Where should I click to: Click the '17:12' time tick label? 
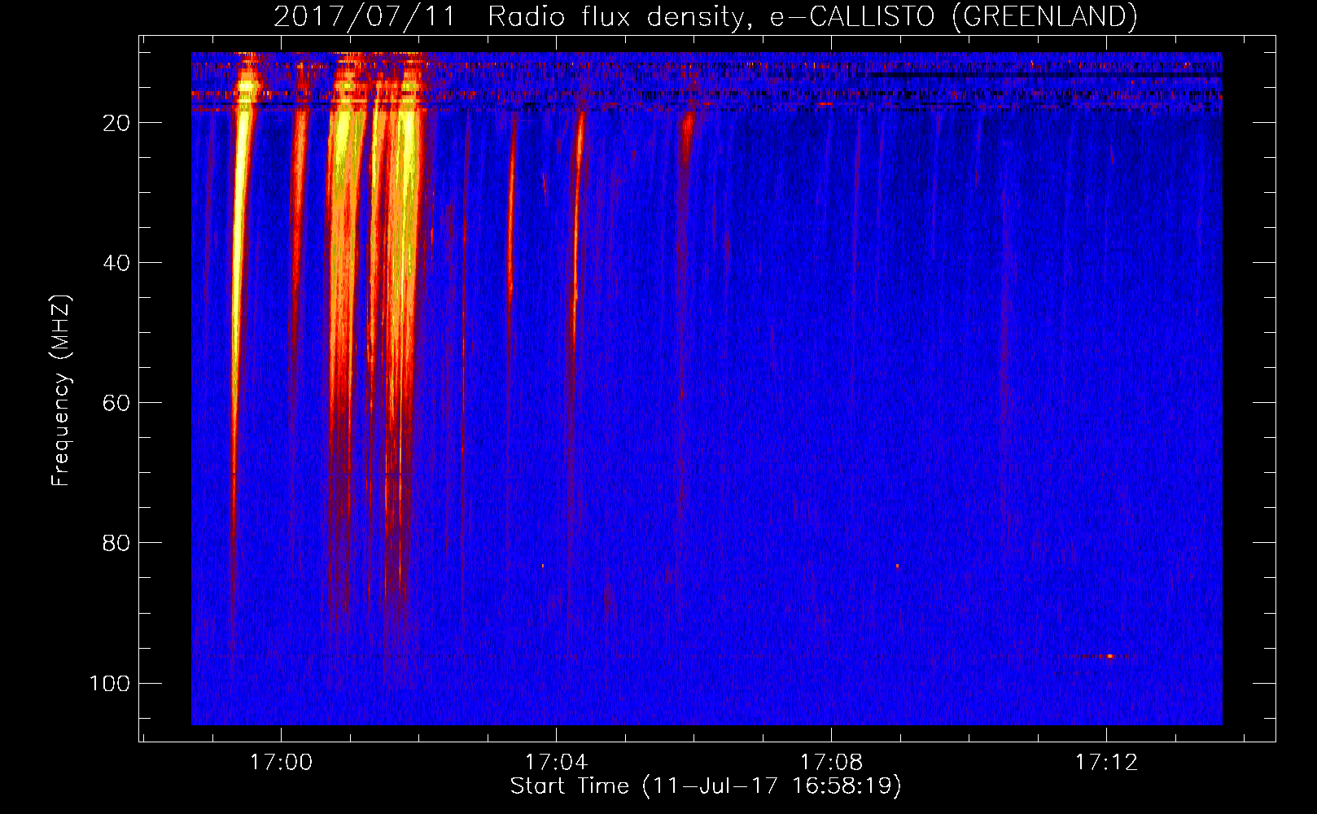click(1106, 762)
